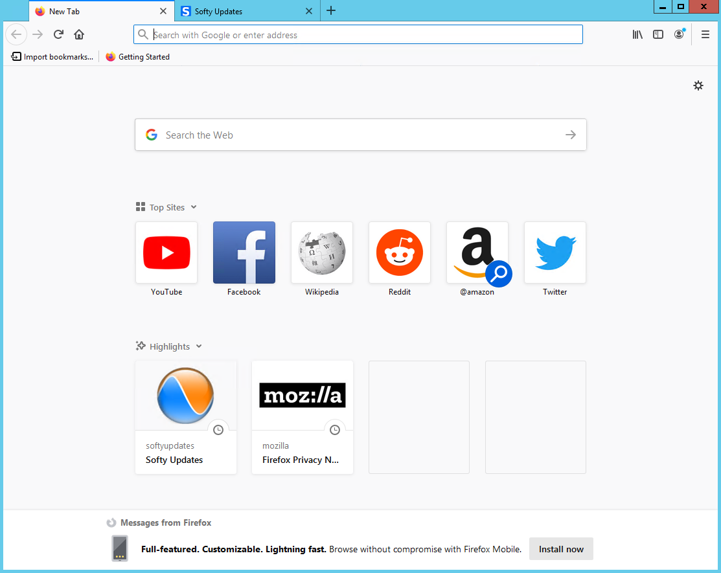Viewport: 721px width, 573px height.
Task: Close the Softy Updates tab
Action: point(309,11)
